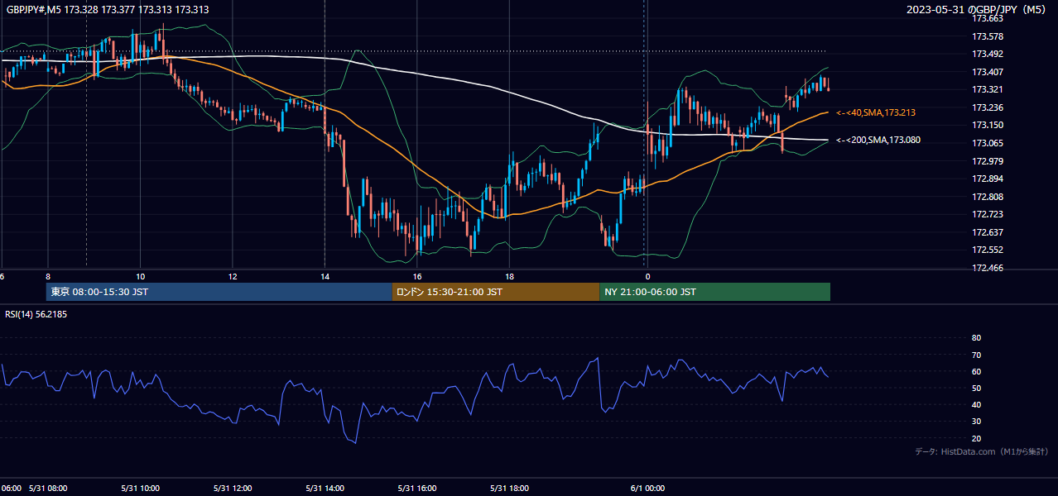The width and height of the screenshot is (1058, 496).
Task: Click price axis value 172.723
Action: pyautogui.click(x=988, y=214)
